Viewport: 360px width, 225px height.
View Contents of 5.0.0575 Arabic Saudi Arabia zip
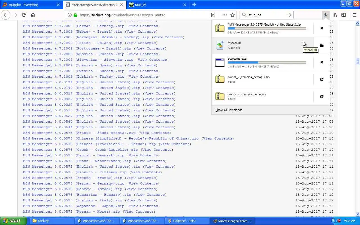(155, 133)
